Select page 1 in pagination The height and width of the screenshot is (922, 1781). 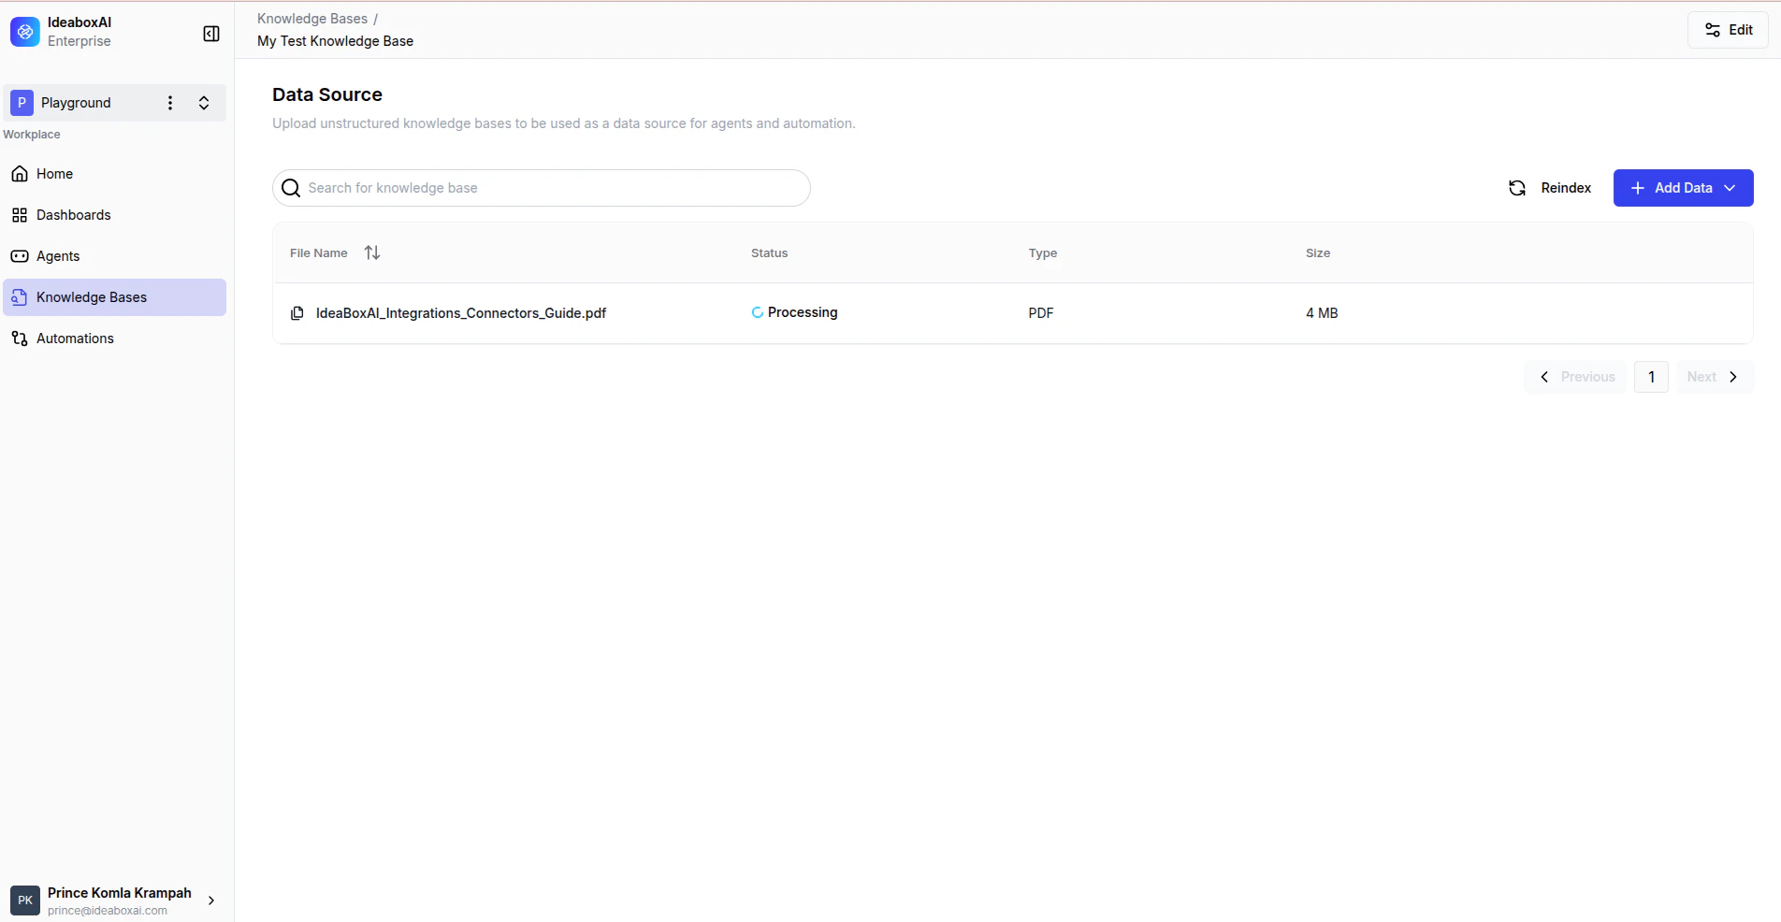coord(1652,377)
